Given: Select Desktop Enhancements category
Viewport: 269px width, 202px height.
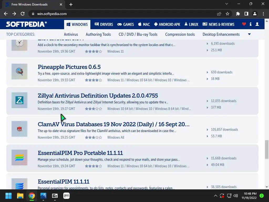Looking at the screenshot, I should [x=221, y=34].
